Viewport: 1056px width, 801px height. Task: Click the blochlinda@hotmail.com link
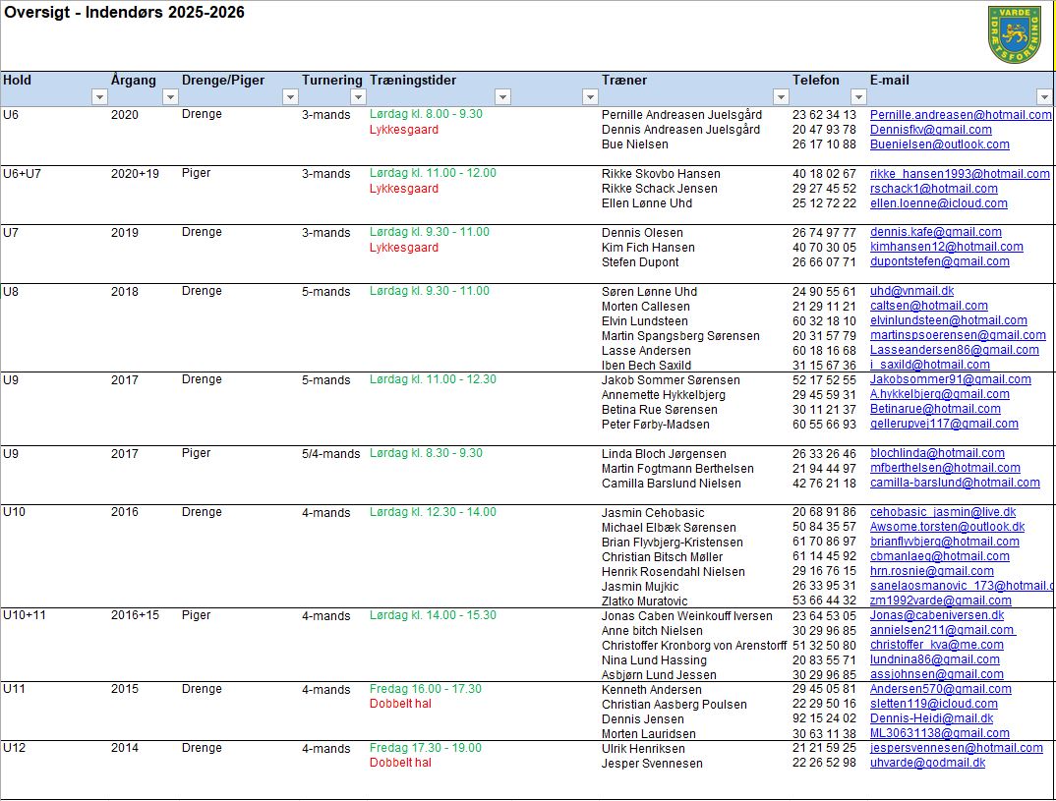pyautogui.click(x=937, y=454)
